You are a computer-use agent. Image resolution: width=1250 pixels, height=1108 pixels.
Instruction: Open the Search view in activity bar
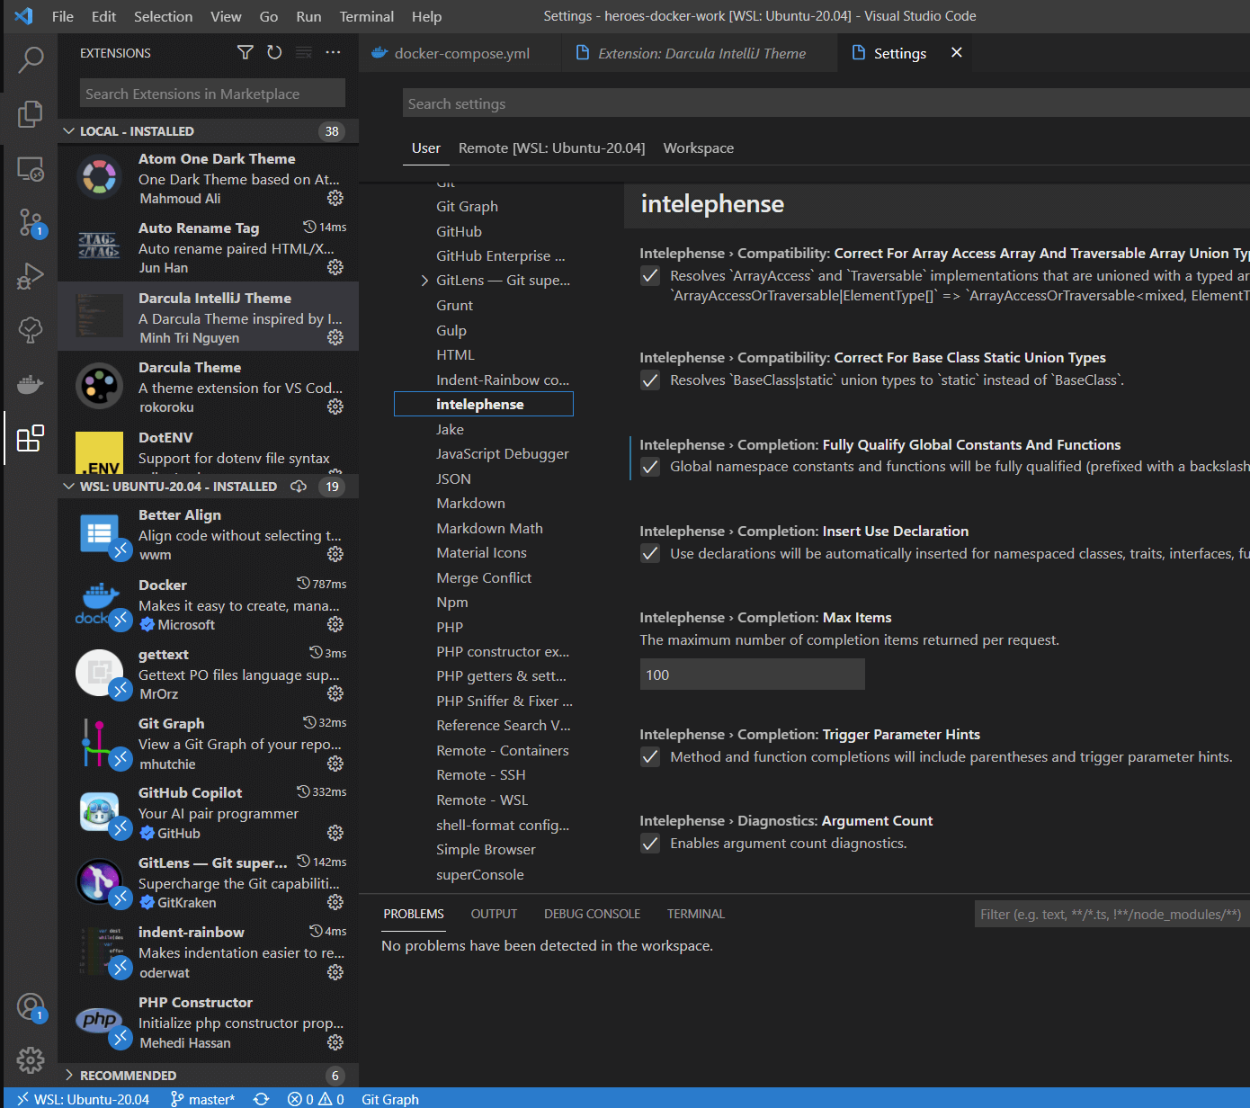click(x=31, y=60)
